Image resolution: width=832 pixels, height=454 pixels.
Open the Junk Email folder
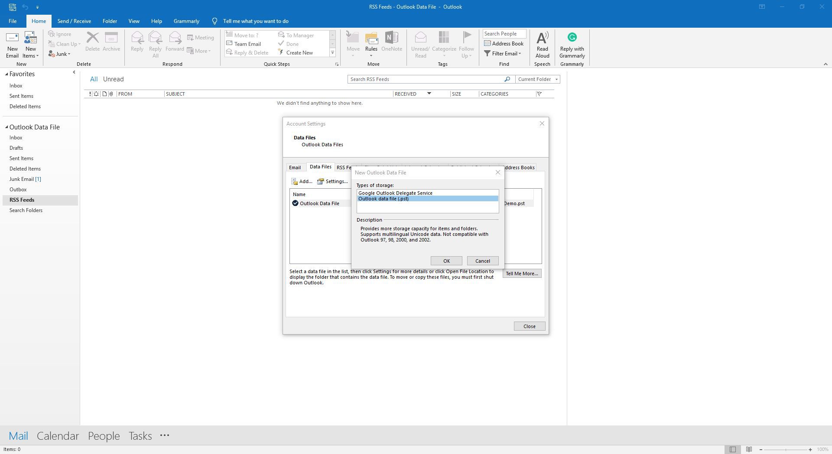[40, 179]
